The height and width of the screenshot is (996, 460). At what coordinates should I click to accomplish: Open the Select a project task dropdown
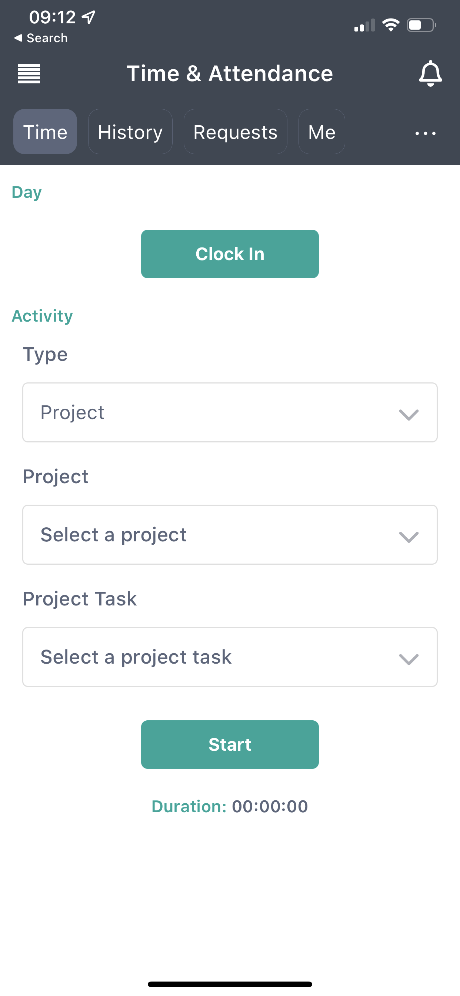click(x=230, y=657)
